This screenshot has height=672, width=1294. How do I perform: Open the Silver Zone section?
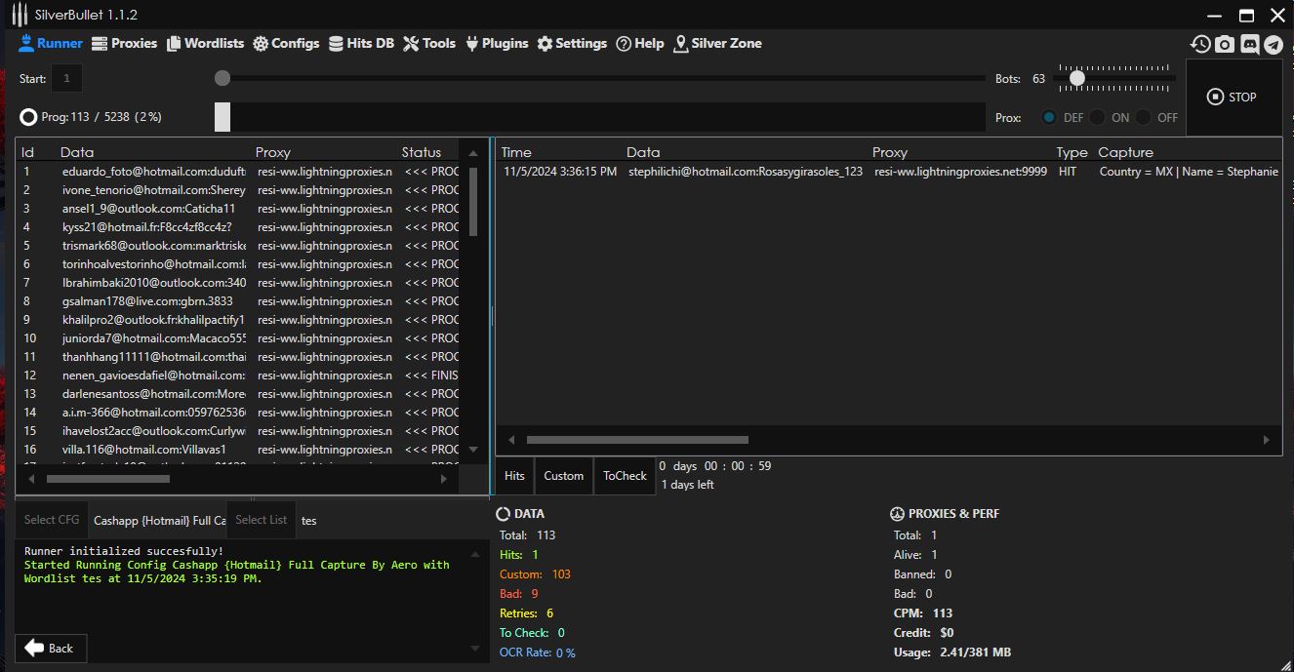click(x=717, y=43)
